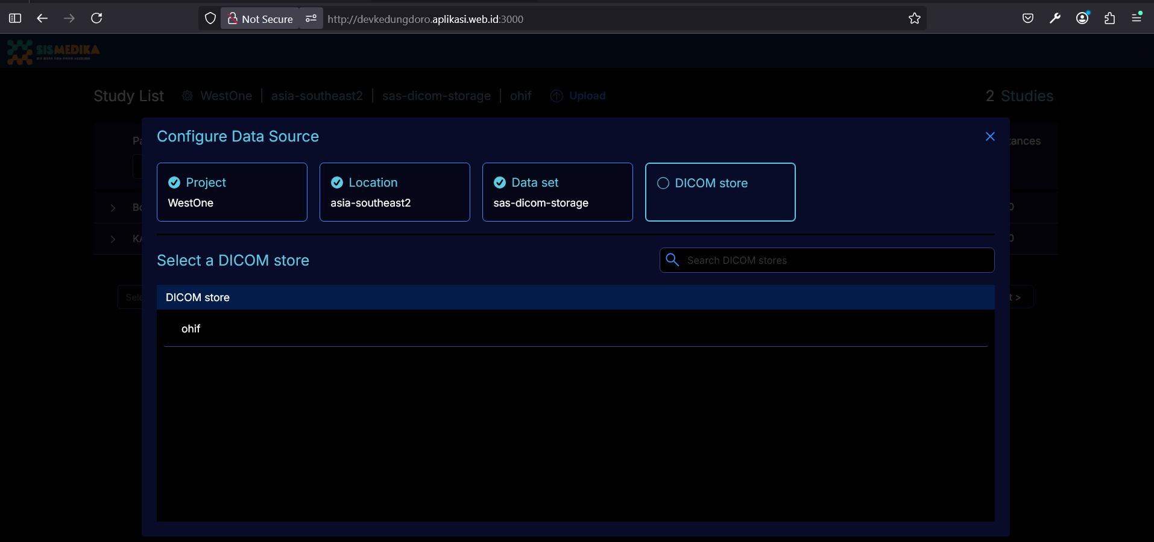This screenshot has height=542, width=1154.
Task: Open the tracking protection shield icon
Action: pyautogui.click(x=210, y=19)
